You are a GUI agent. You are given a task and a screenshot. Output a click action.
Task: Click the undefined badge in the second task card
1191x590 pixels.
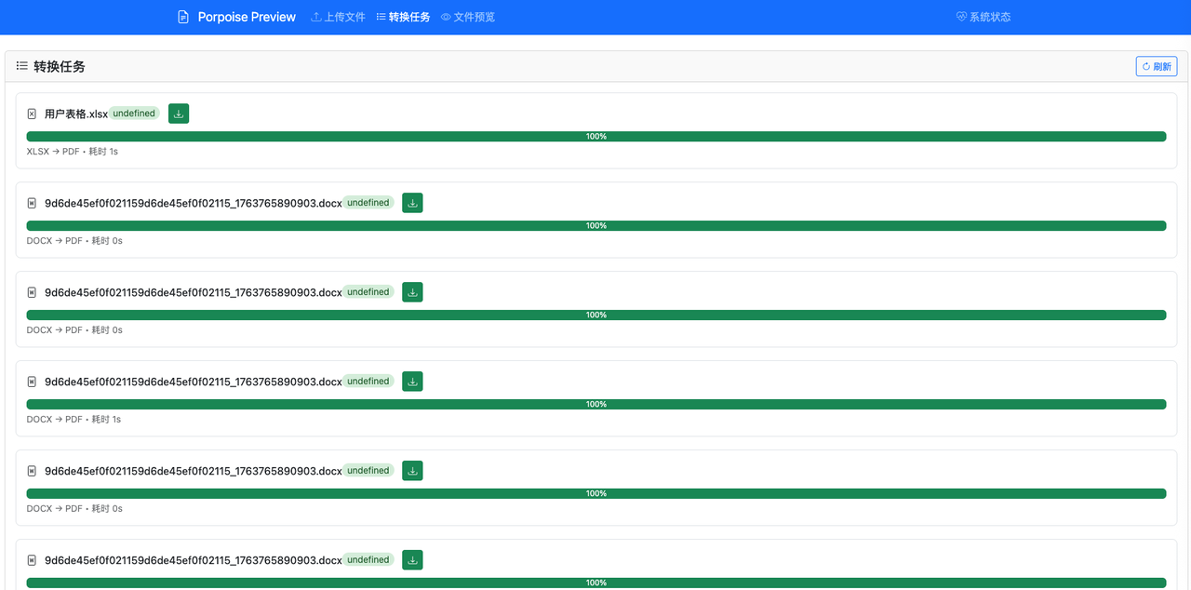[x=368, y=203]
